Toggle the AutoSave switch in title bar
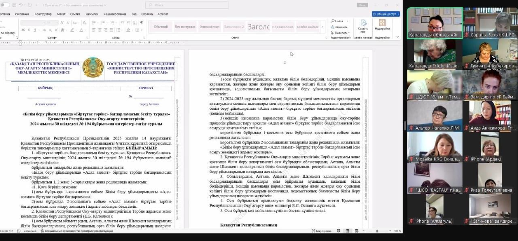Image resolution: width=518 pixels, height=241 pixels. [x=6, y=5]
